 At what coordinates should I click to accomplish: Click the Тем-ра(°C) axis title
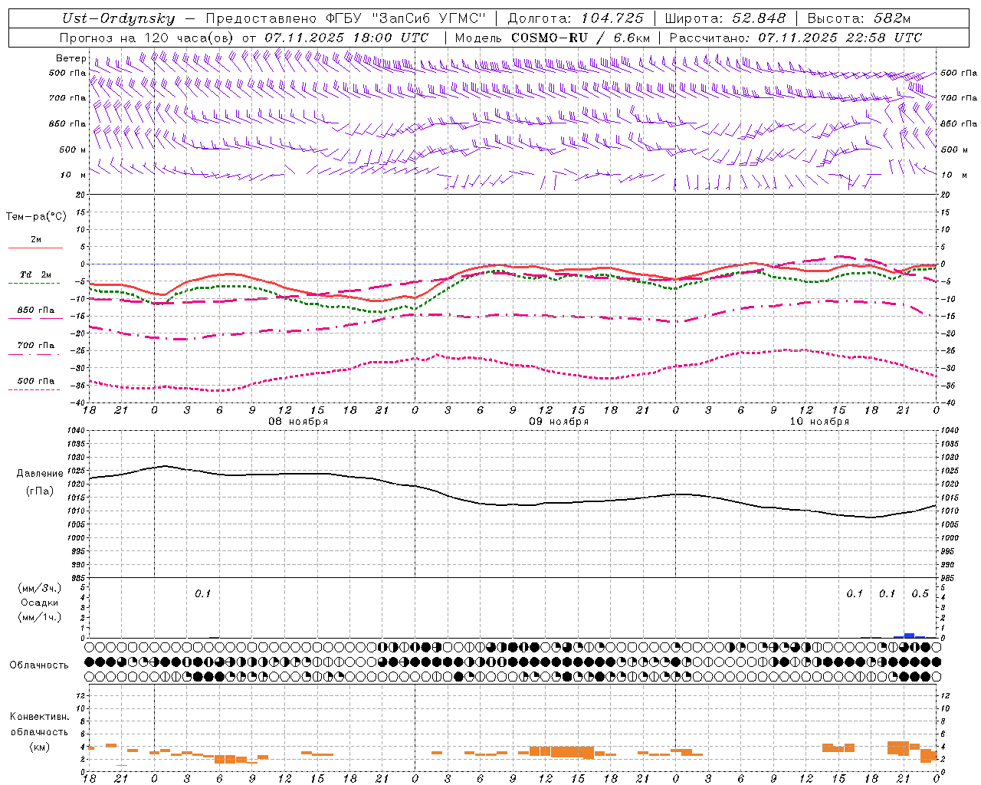(x=36, y=217)
